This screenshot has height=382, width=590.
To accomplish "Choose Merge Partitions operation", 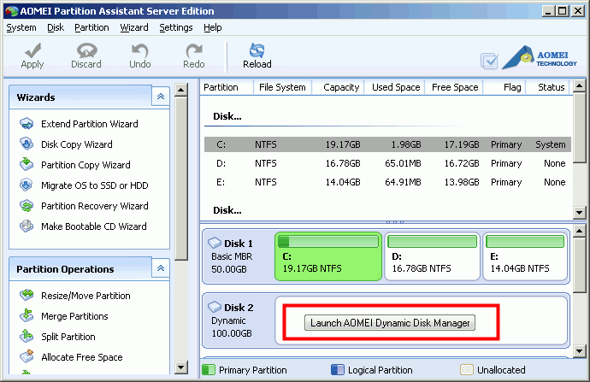I will (74, 316).
